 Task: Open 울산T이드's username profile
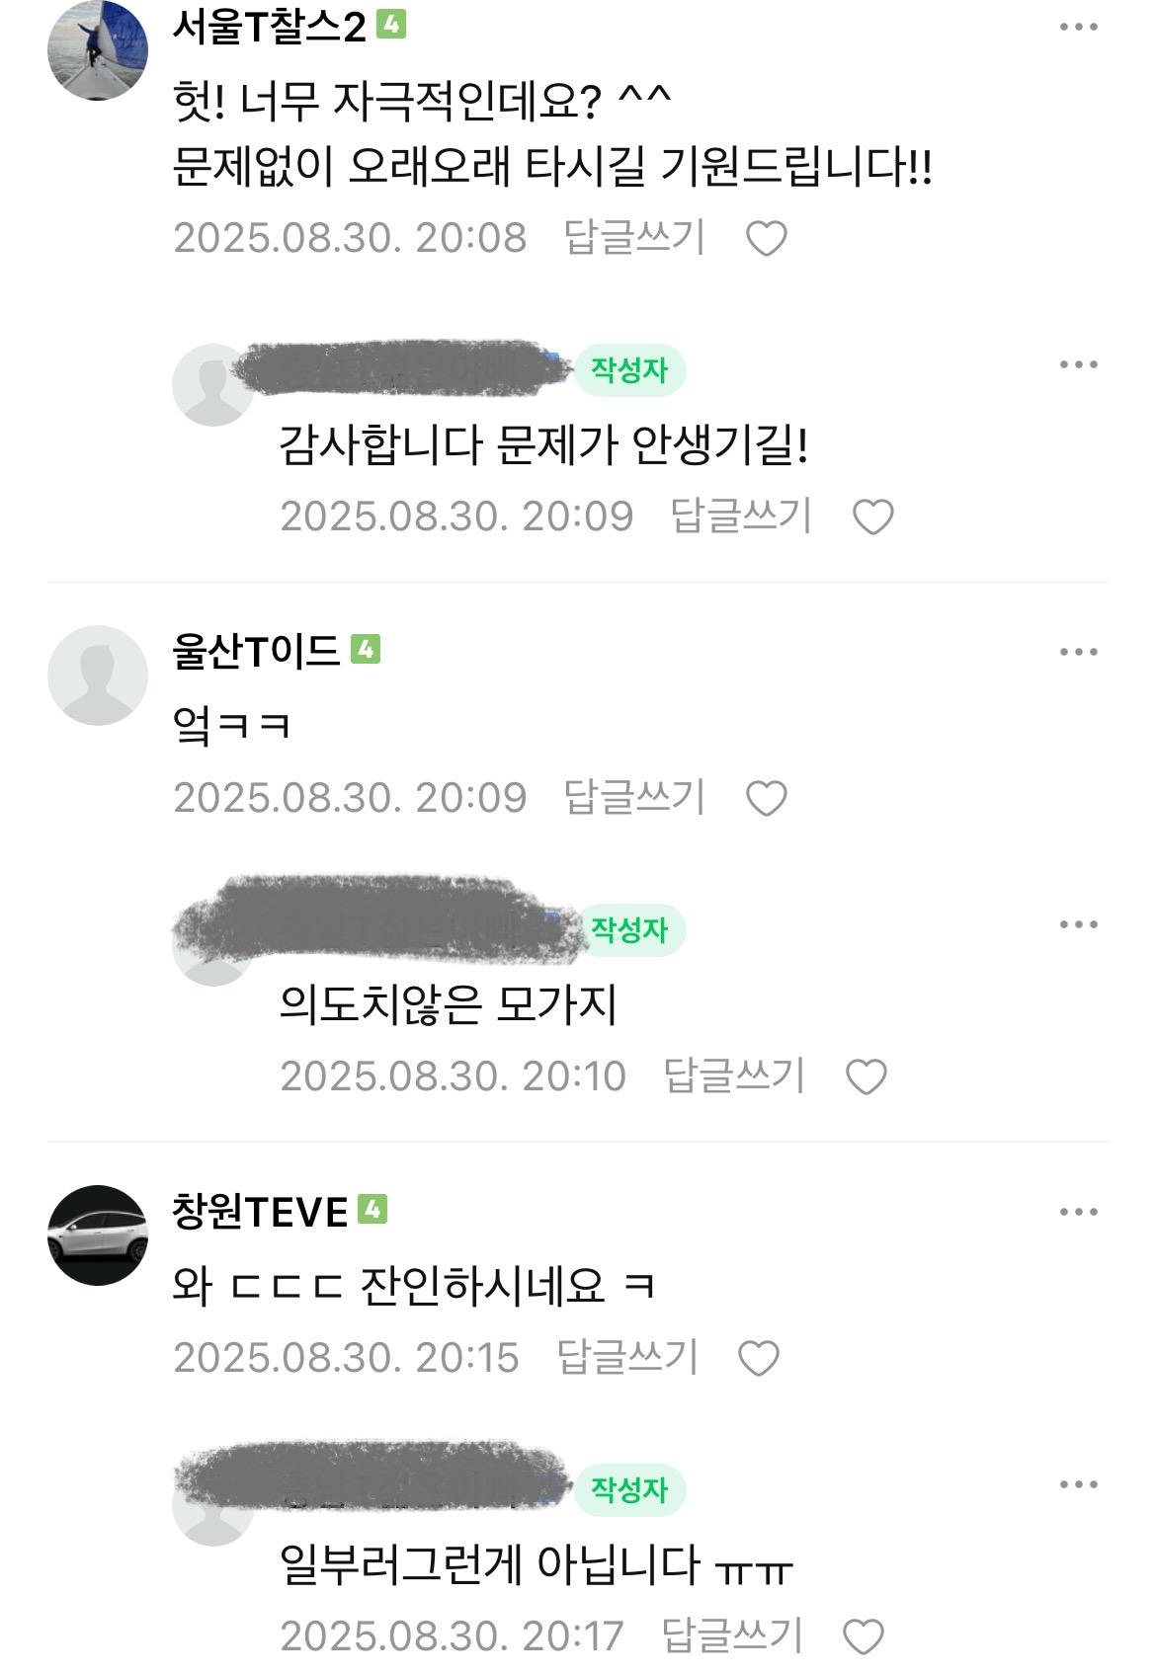coord(256,652)
